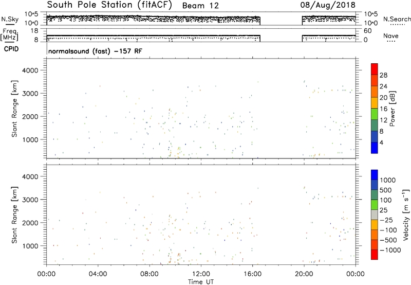The image size is (411, 285).
Task: Click the date '08/Aug/2018'
Action: coord(328,5)
